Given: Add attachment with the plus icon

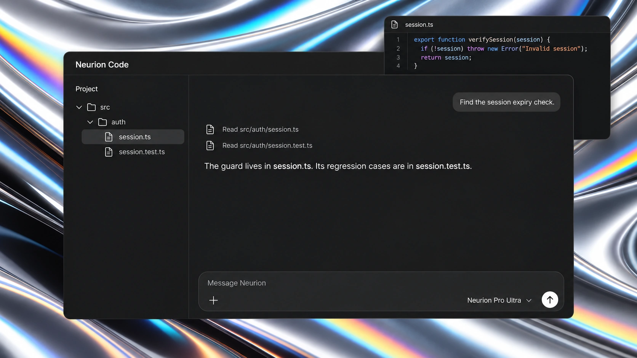Looking at the screenshot, I should 213,300.
